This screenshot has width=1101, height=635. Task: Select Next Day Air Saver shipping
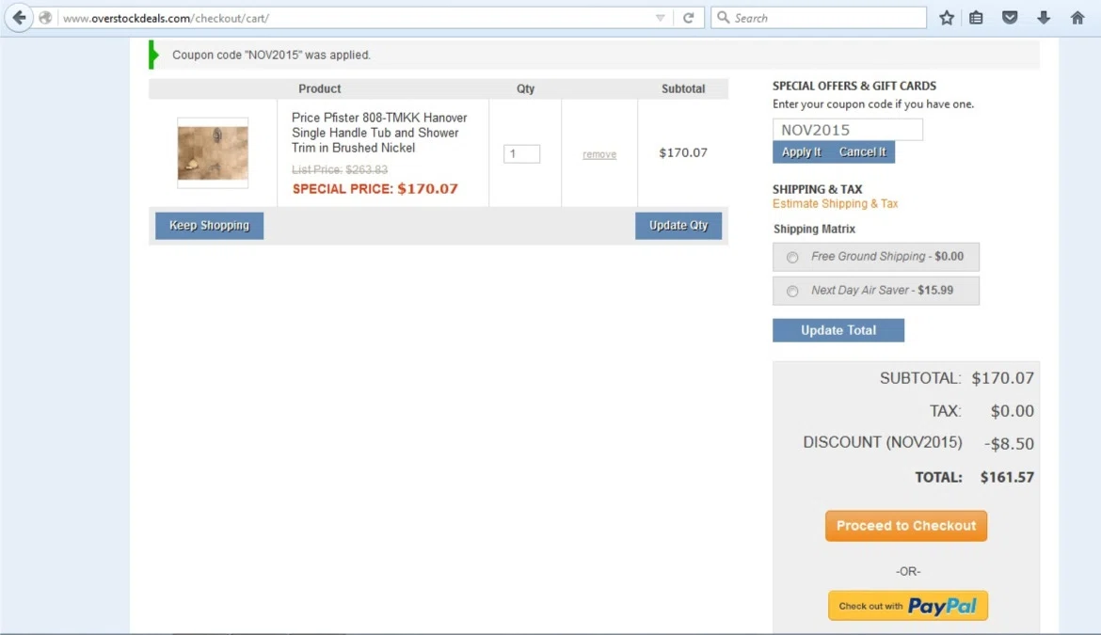(792, 292)
